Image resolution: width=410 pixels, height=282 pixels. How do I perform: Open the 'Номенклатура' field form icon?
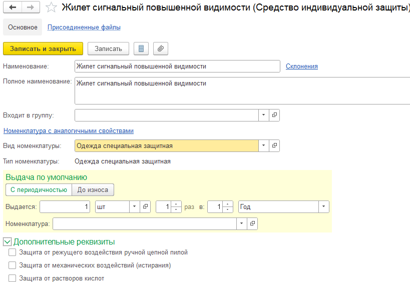(253, 223)
